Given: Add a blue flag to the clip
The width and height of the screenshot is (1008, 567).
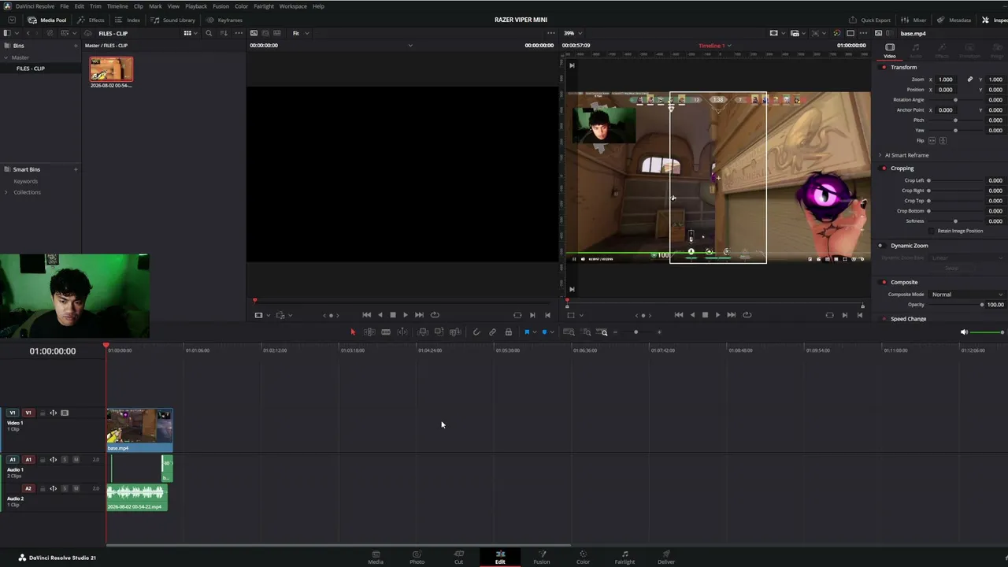Looking at the screenshot, I should (x=527, y=332).
